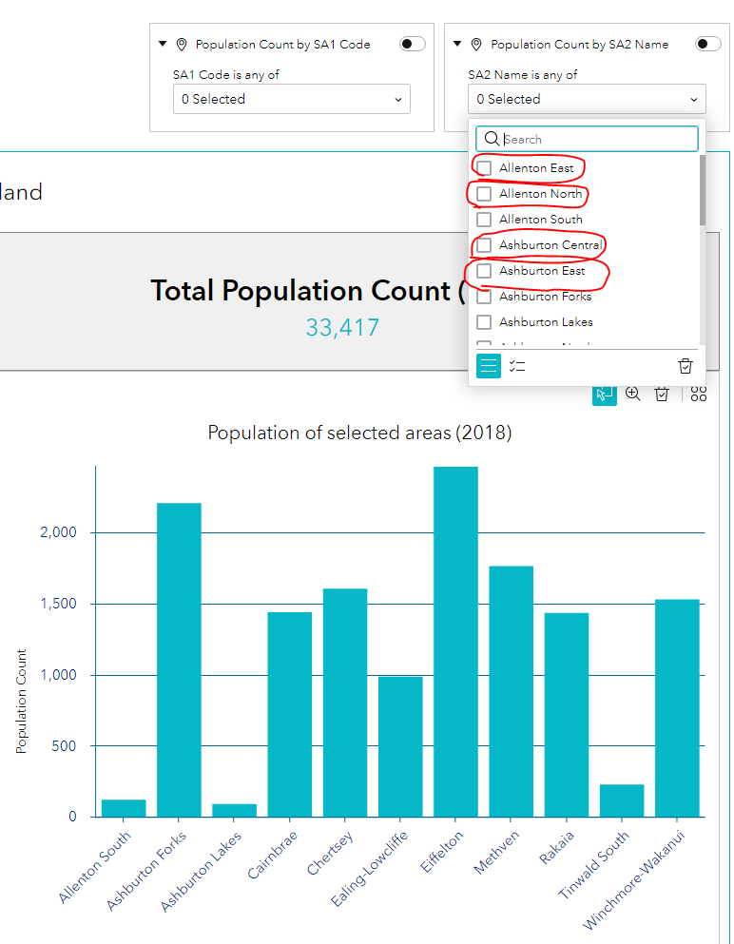Check the Allenton North checkbox
The image size is (734, 944).
484,194
